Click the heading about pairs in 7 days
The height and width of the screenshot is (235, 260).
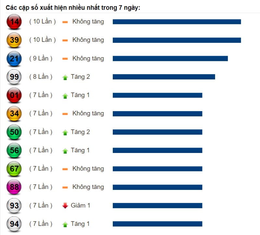(x=73, y=8)
